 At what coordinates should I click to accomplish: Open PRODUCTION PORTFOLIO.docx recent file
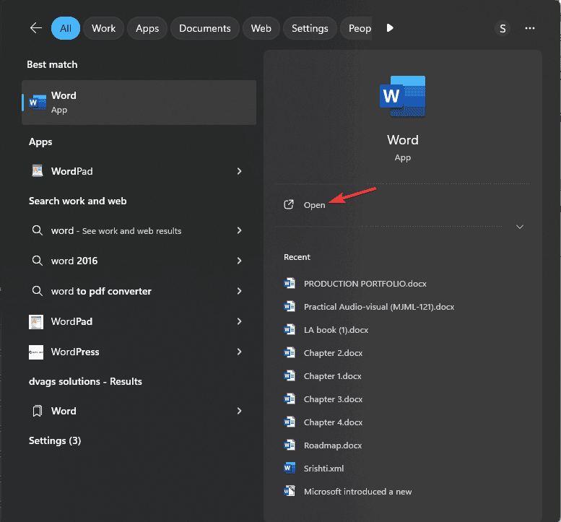pos(365,284)
